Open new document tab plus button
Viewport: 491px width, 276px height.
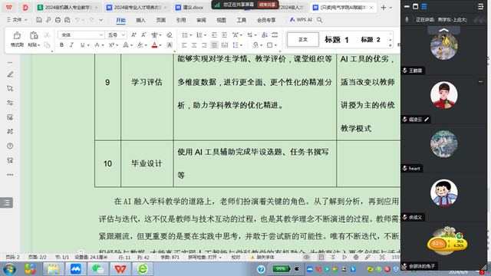(384, 7)
